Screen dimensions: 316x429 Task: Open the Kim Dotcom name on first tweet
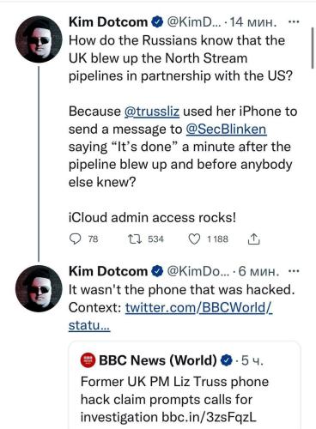point(108,22)
